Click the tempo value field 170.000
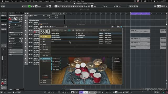This screenshot has height=94, width=168. coord(120,92)
